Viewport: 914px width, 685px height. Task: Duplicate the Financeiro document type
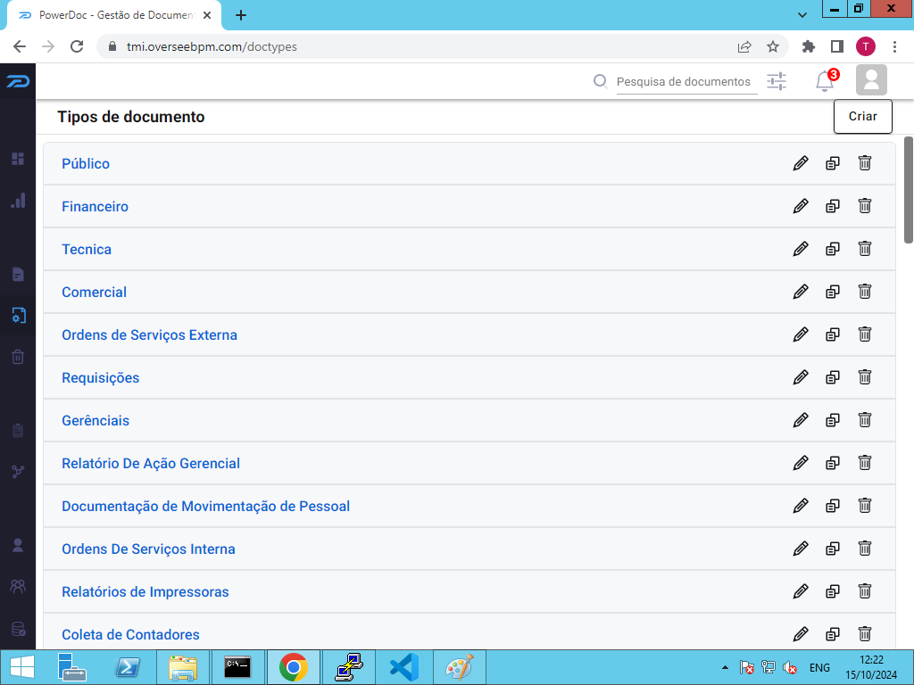click(x=833, y=206)
